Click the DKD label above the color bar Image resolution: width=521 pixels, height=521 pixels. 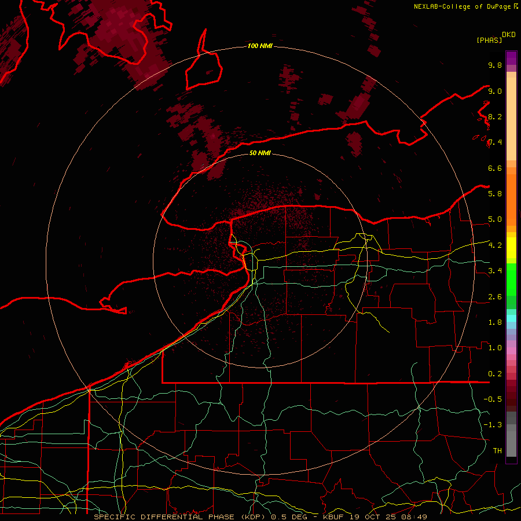[x=509, y=34]
